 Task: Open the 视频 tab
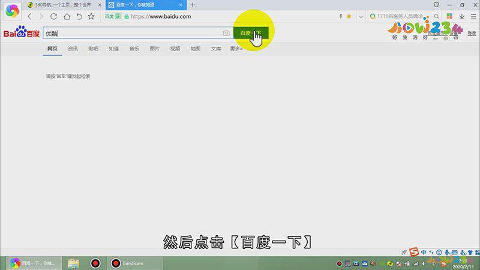tap(175, 49)
